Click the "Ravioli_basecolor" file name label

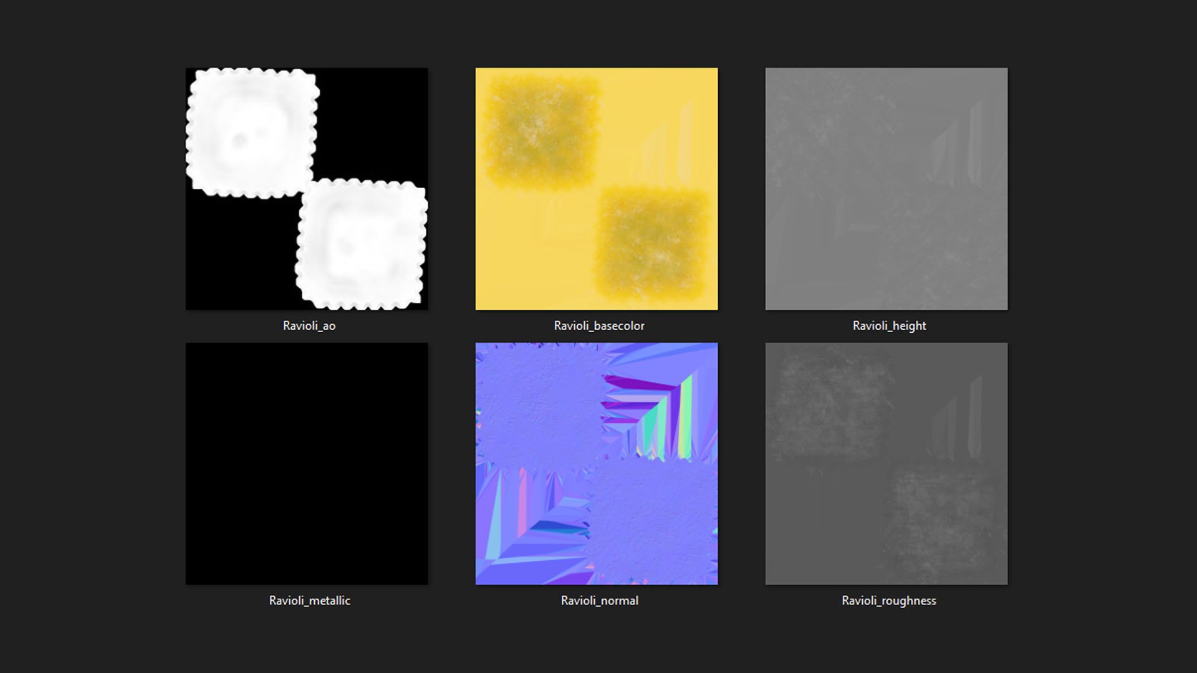tap(599, 326)
